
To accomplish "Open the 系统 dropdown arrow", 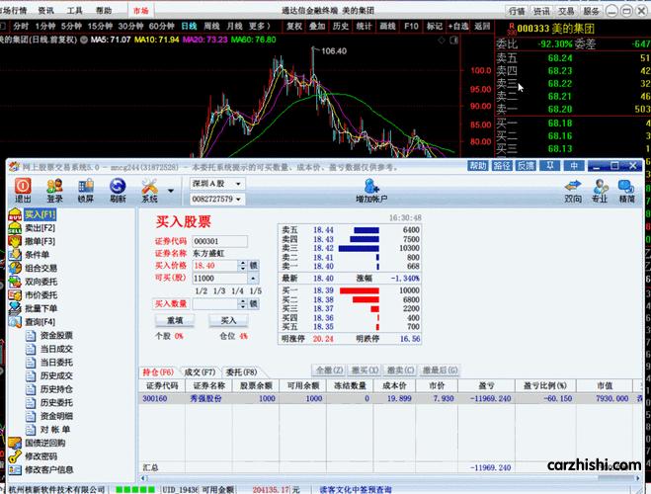I will [x=171, y=191].
